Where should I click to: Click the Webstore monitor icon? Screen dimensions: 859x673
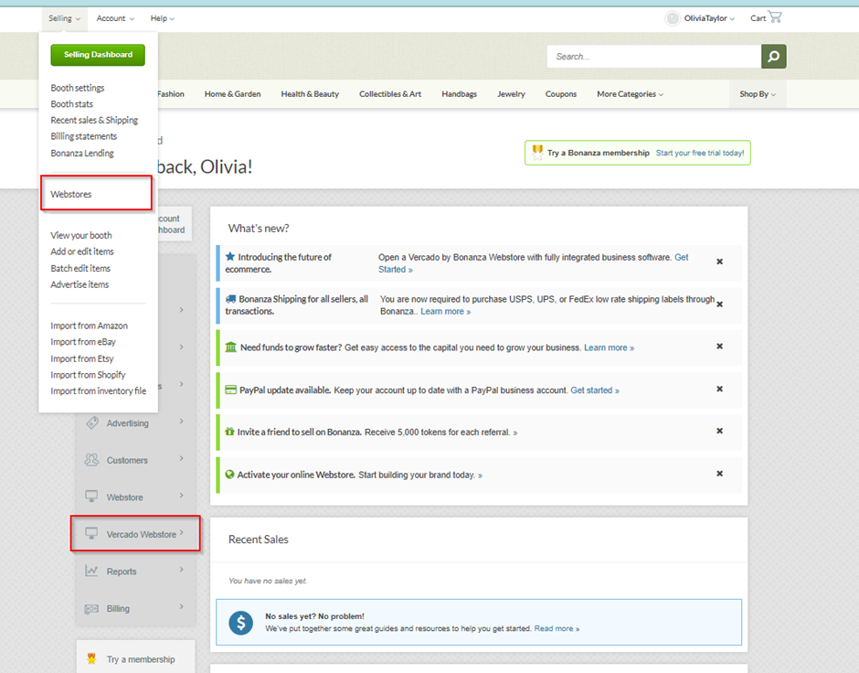(x=91, y=497)
